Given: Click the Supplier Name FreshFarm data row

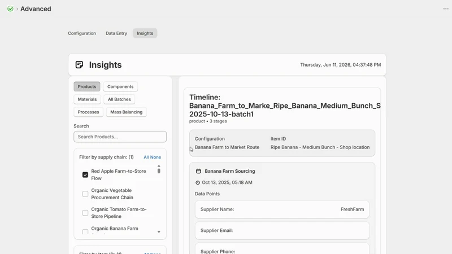Looking at the screenshot, I should 282,209.
